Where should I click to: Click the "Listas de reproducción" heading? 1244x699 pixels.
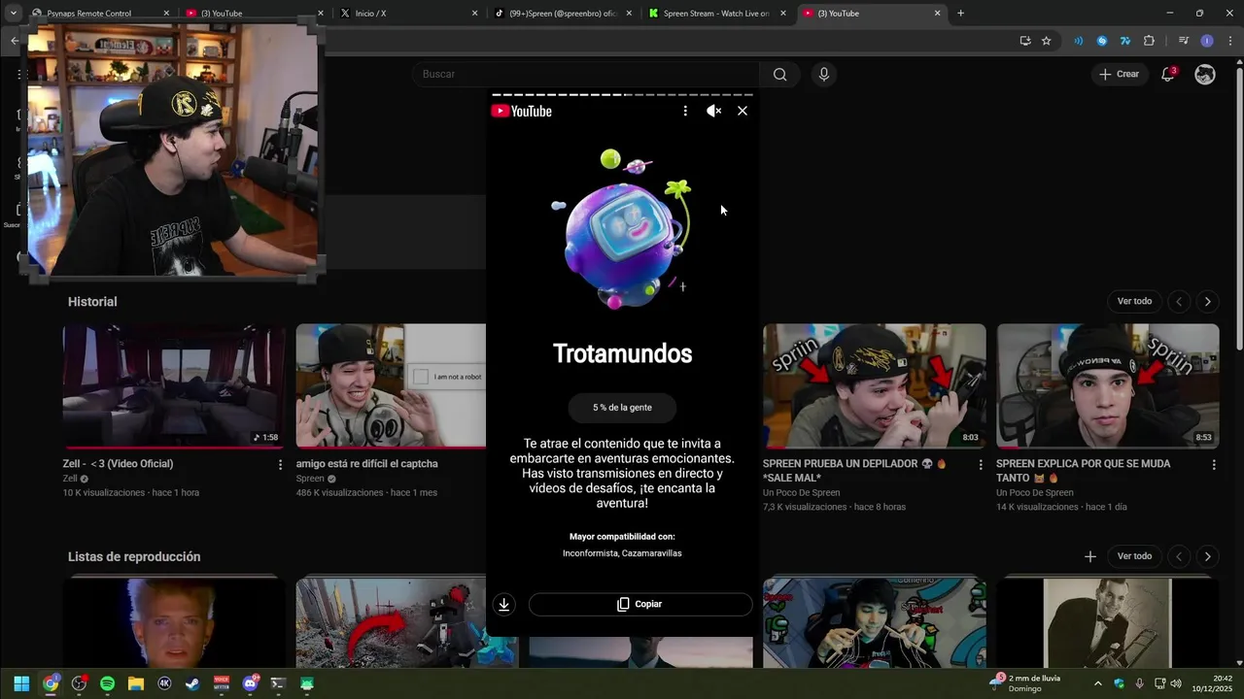tap(134, 556)
